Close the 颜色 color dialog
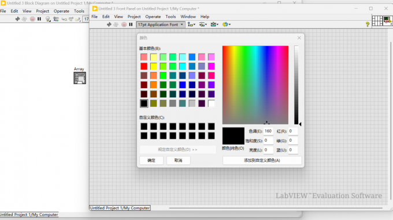Screen dimensions: 393x220 [299, 38]
